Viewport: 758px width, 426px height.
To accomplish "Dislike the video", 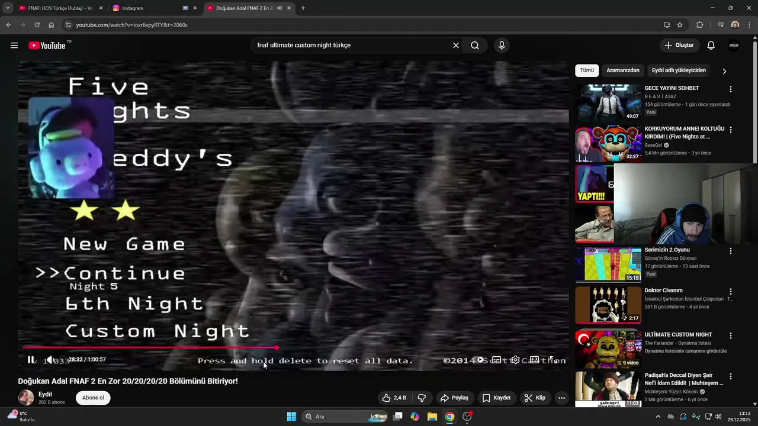I will pyautogui.click(x=422, y=398).
